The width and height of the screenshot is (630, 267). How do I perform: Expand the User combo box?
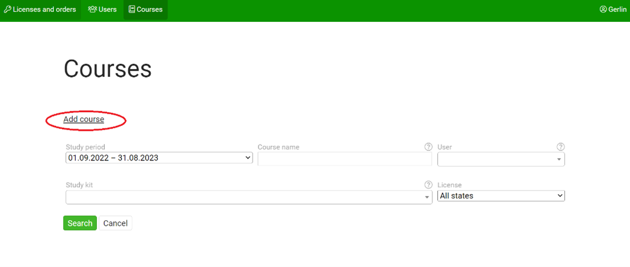[x=500, y=159]
